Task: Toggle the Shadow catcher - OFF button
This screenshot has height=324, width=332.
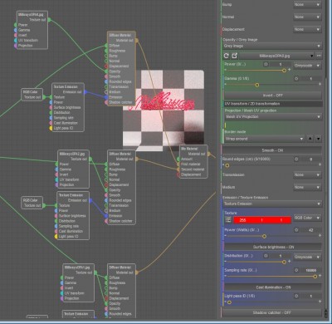Action: pos(272,312)
